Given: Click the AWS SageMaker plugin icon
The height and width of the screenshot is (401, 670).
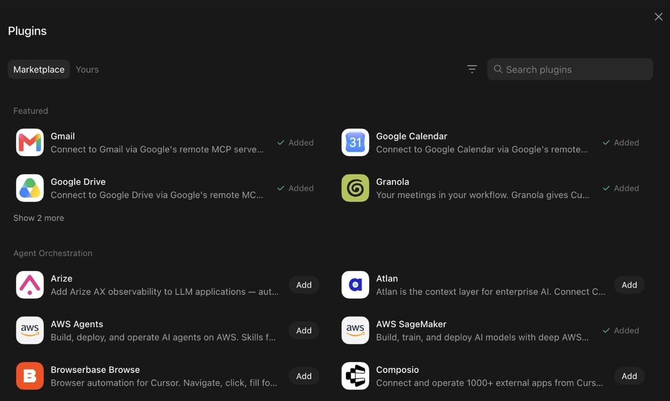Looking at the screenshot, I should coord(355,330).
